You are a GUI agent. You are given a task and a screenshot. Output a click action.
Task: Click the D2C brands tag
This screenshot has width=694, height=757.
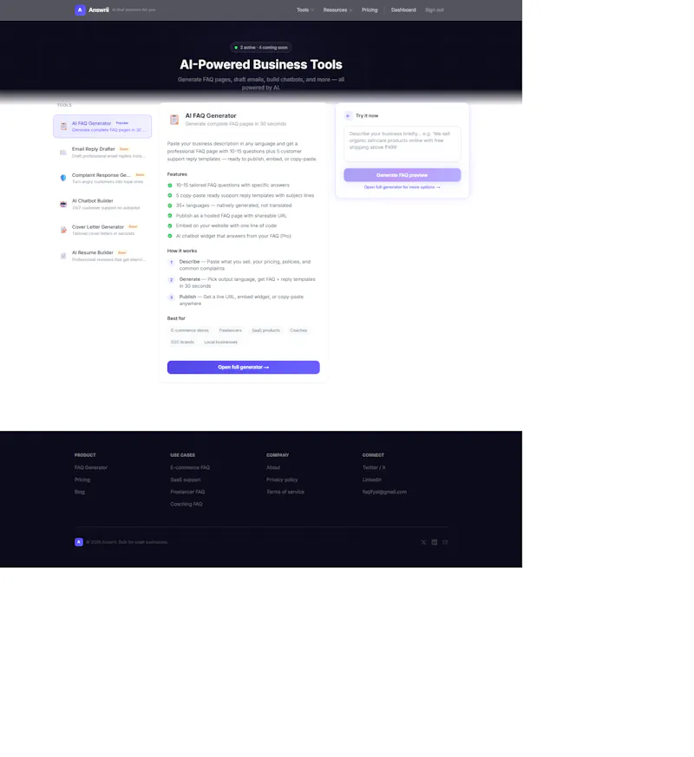(x=182, y=343)
